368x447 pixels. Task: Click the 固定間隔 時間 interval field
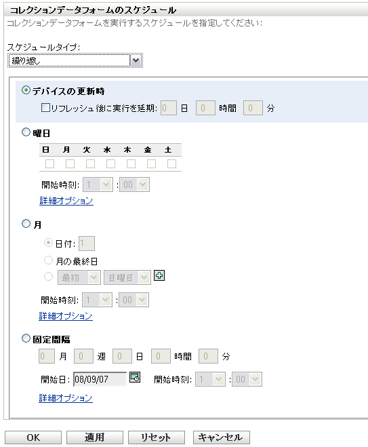click(161, 356)
